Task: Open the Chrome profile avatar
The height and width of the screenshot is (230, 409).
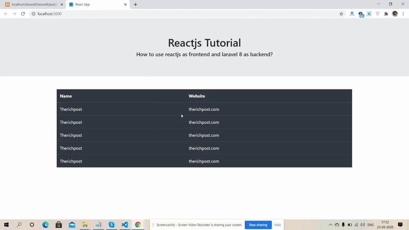Action: coord(395,14)
